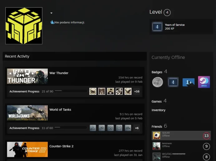Image resolution: width=216 pixels, height=161 pixels.
Task: Open fifth War Thunder eagle achievement icon
Action: [128, 92]
